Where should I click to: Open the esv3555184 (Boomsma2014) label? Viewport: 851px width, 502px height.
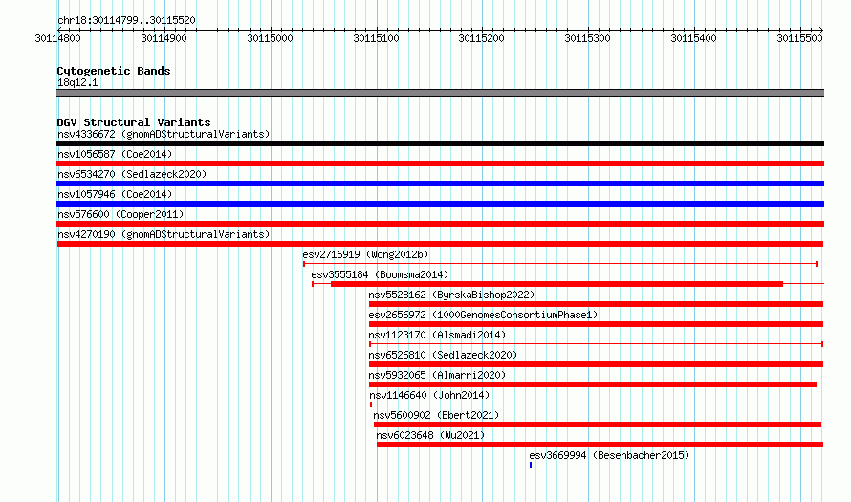[x=380, y=274]
